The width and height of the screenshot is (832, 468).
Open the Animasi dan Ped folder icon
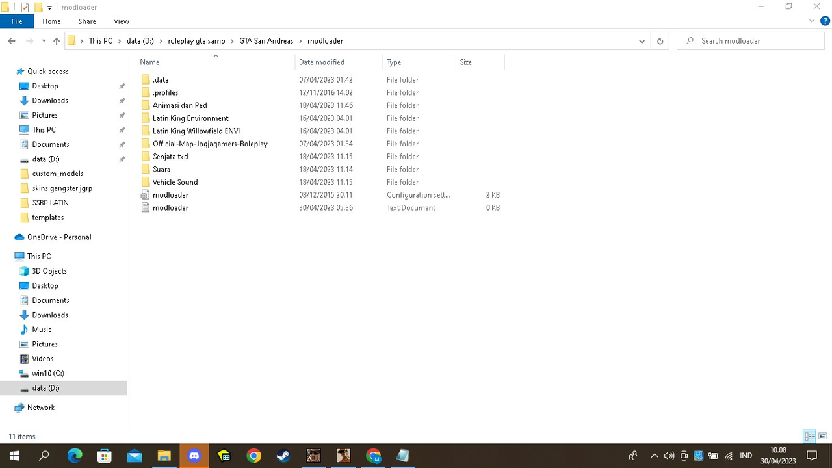tap(146, 105)
